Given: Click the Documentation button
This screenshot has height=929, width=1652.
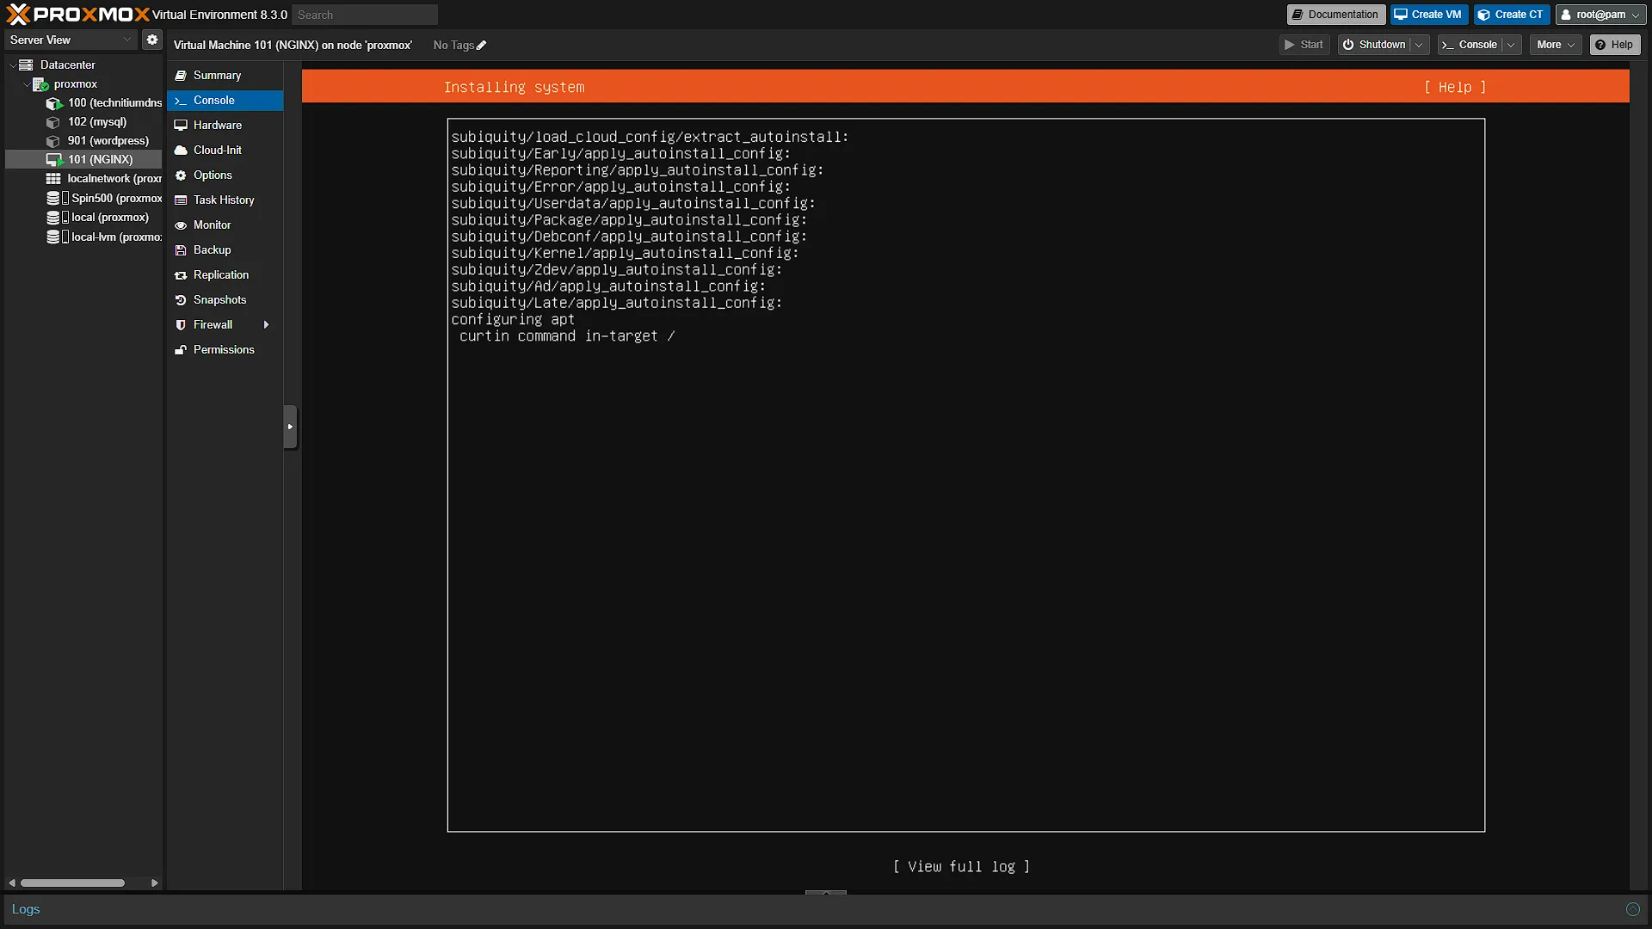Looking at the screenshot, I should click(1335, 15).
